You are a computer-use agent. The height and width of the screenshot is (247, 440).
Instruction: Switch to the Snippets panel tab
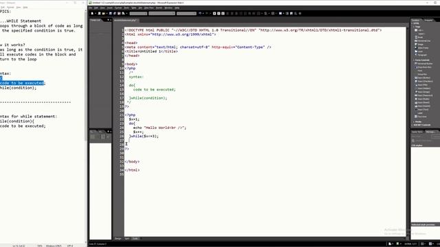(428, 20)
